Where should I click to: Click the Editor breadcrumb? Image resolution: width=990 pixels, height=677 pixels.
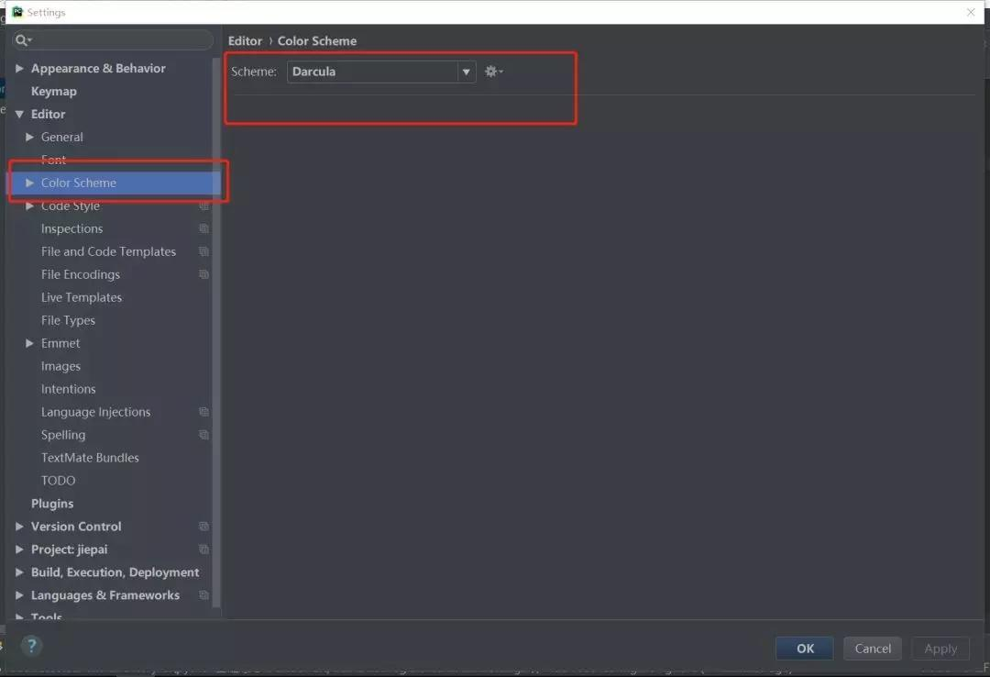(x=245, y=41)
